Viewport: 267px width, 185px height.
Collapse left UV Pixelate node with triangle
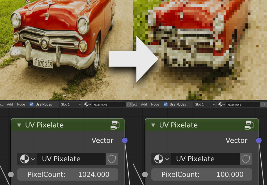pos(19,125)
